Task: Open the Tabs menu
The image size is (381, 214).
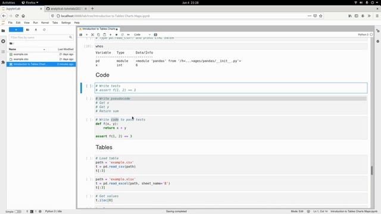Action: pyautogui.click(x=55, y=23)
